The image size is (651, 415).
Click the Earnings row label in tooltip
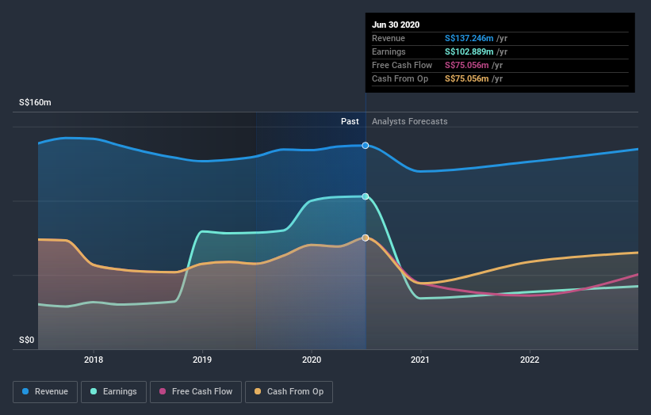click(x=389, y=51)
